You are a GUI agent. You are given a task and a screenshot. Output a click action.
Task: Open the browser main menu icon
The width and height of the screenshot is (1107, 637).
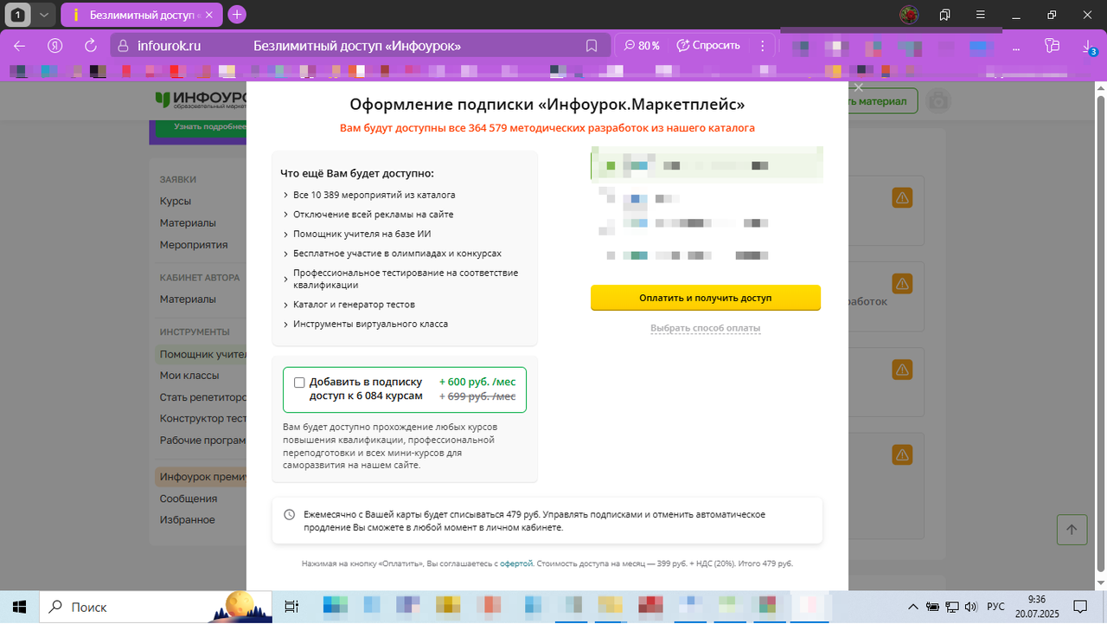pyautogui.click(x=981, y=15)
